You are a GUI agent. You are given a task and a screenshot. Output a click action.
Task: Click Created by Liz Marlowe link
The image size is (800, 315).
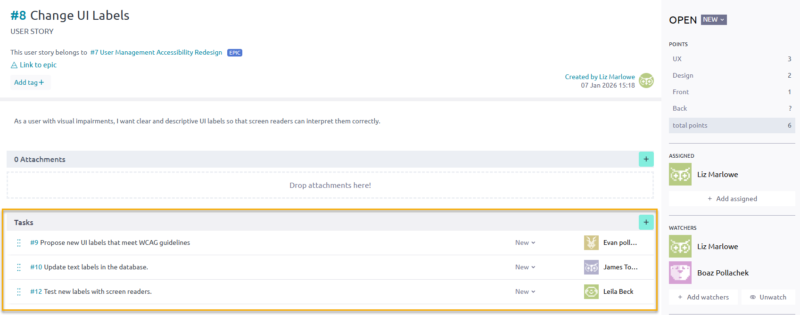tap(600, 77)
